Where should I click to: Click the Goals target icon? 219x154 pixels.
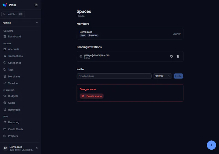5,103
